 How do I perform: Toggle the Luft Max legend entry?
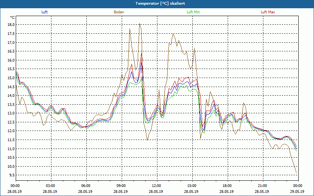(268, 12)
